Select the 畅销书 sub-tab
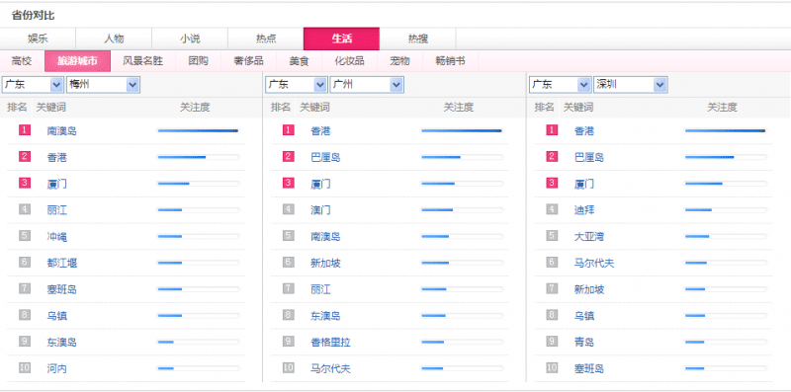 pos(450,61)
